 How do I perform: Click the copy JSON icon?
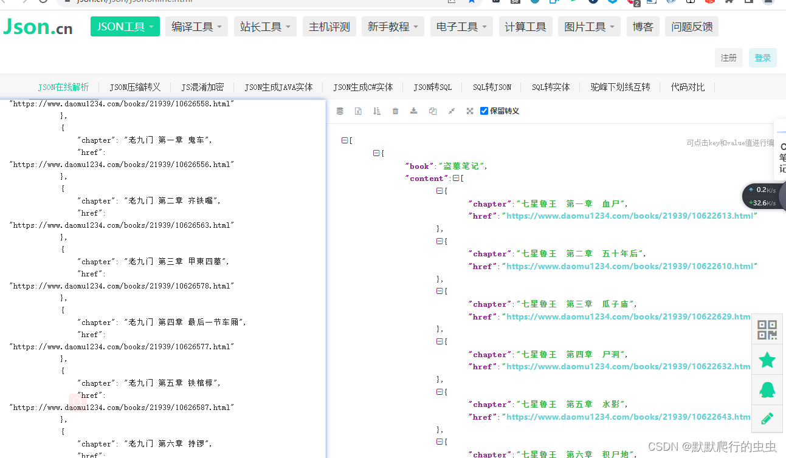(x=433, y=111)
